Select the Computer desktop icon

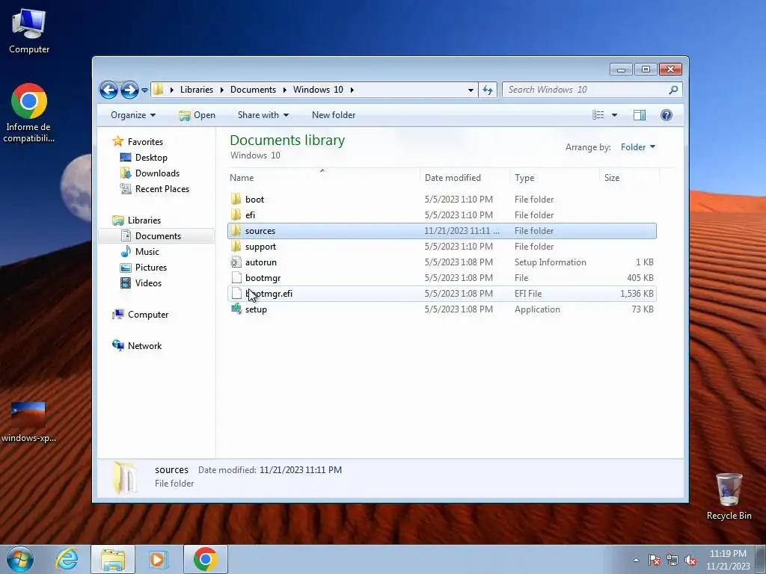point(29,31)
